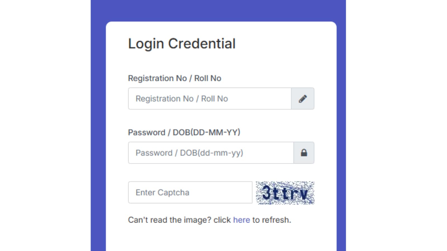Click the distorted captcha graphic to view it
Viewport: 447px width, 251px height.
(285, 193)
